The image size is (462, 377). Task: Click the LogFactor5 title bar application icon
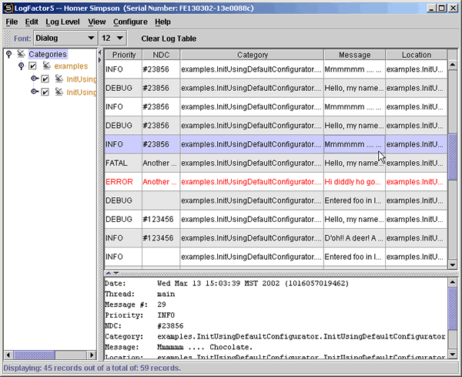tap(7, 7)
